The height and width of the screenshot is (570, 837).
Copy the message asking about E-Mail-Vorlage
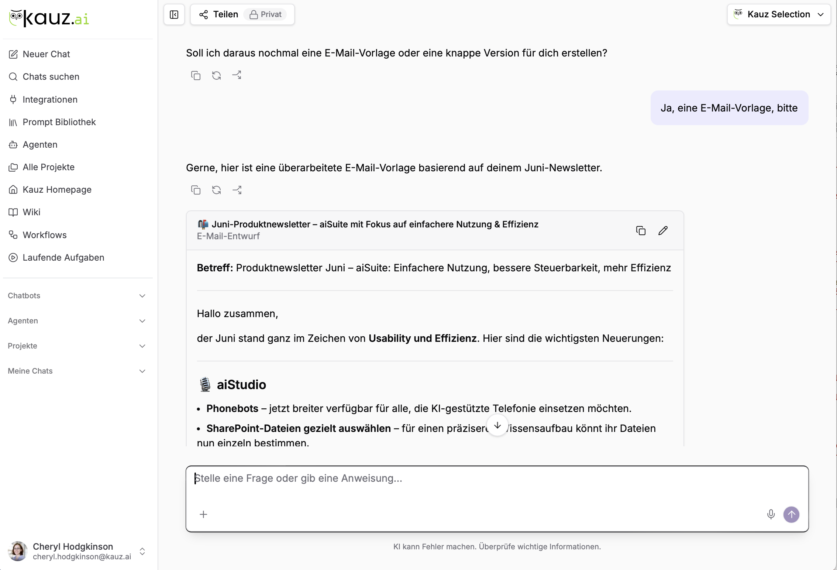[196, 75]
